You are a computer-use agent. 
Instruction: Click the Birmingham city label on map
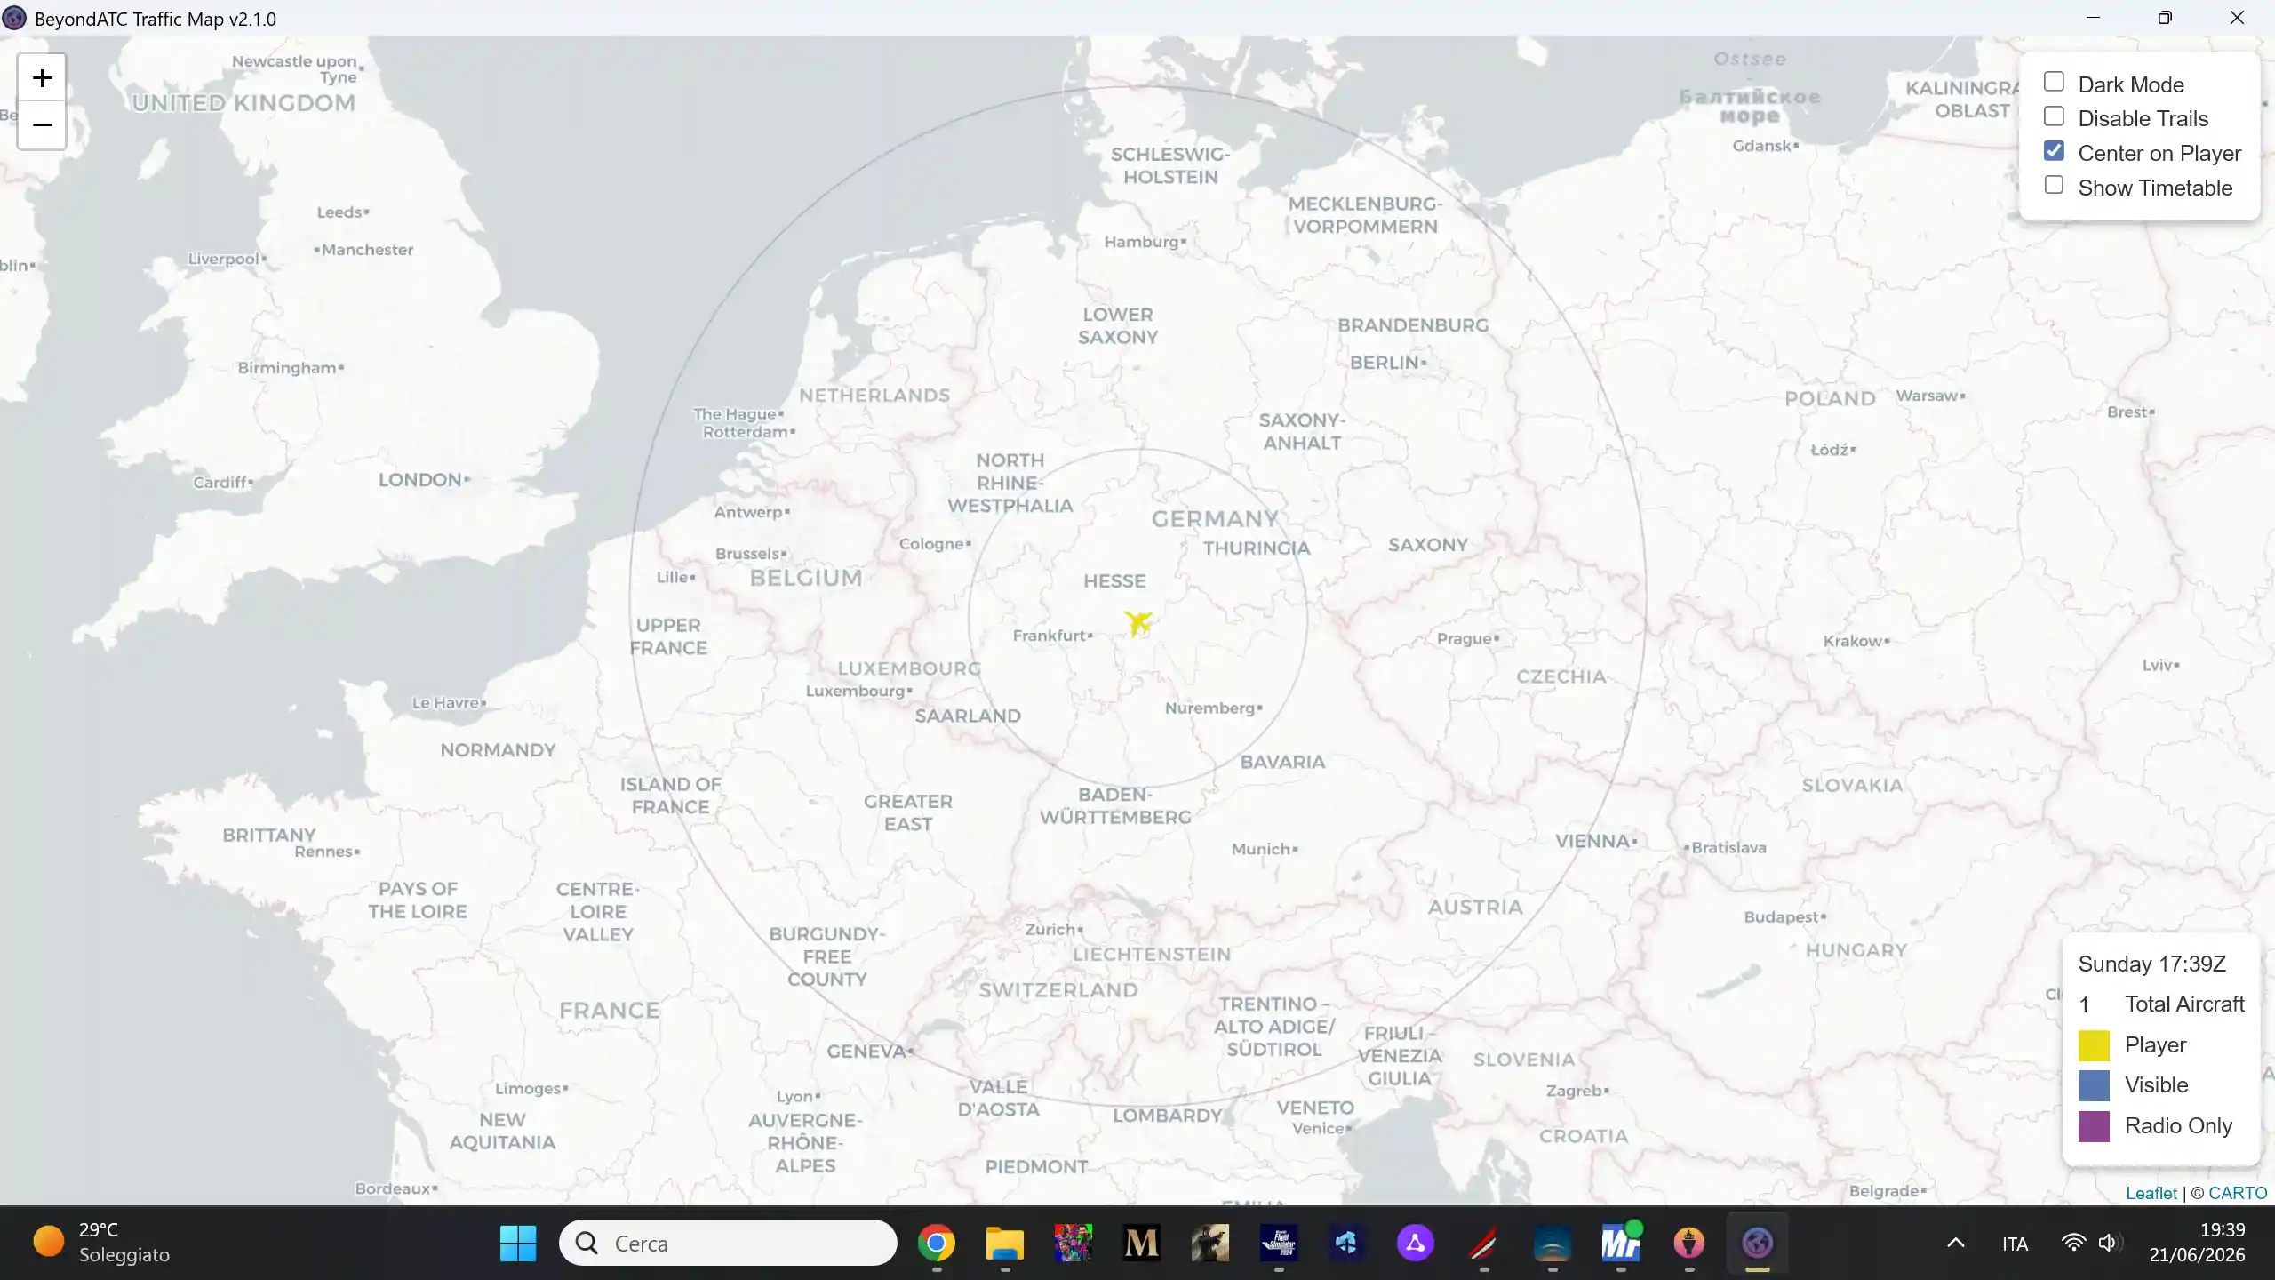tap(287, 368)
